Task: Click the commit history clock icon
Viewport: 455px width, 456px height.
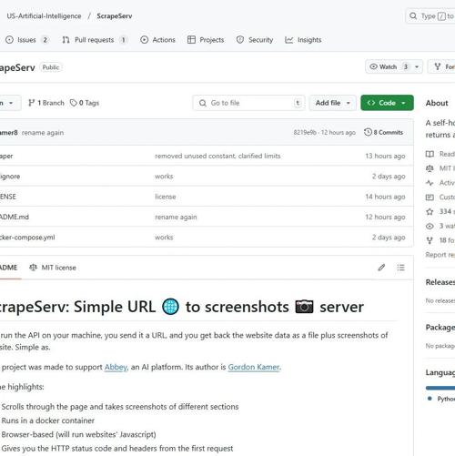Action: click(368, 132)
